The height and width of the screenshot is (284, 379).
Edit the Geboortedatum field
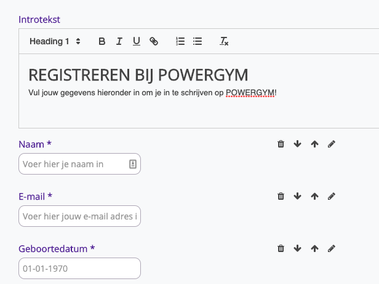(332, 248)
